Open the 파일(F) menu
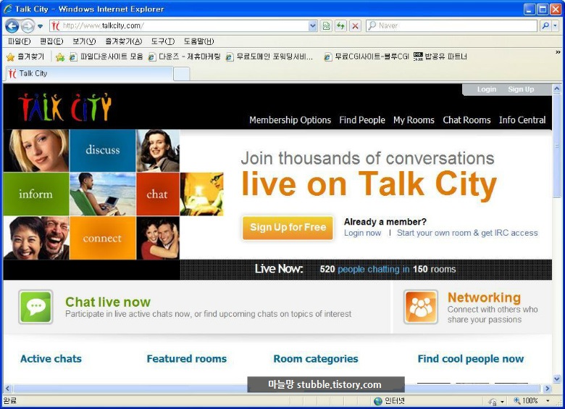Screen dimensions: 565x409 19,41
